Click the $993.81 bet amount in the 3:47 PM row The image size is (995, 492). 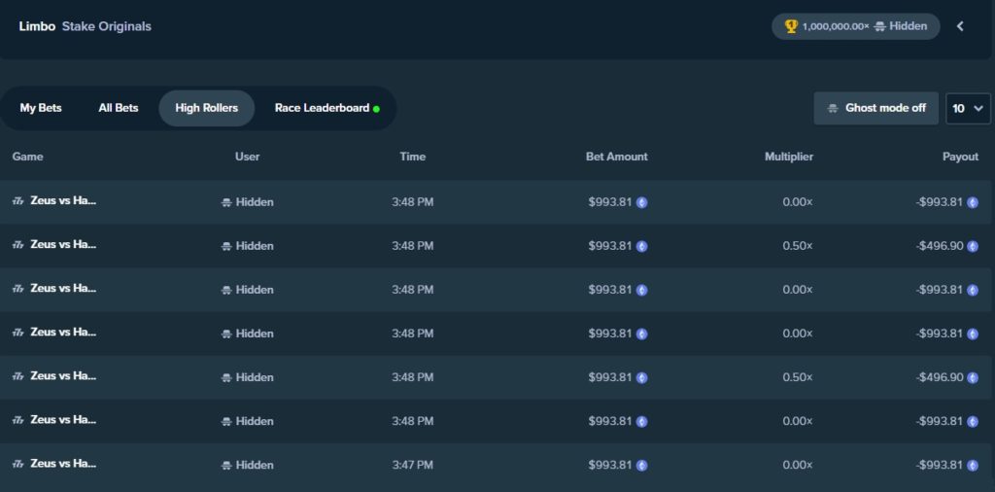pyautogui.click(x=610, y=465)
